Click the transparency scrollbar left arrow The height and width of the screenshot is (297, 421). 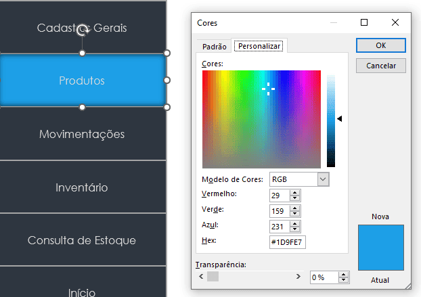click(x=201, y=277)
